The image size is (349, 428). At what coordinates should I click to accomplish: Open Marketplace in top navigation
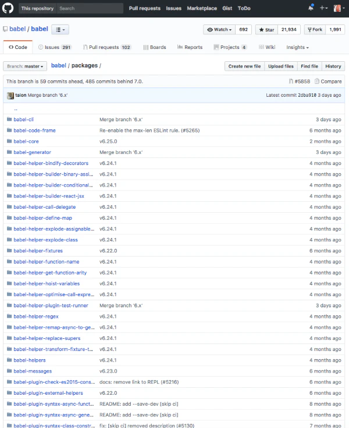point(202,8)
